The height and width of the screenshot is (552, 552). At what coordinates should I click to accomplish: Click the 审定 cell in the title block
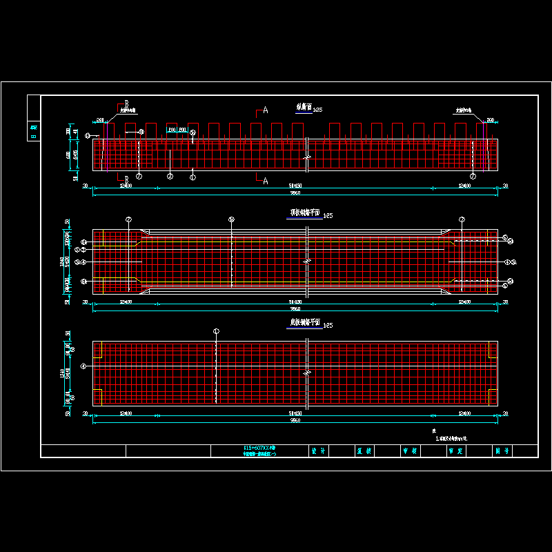(x=456, y=451)
